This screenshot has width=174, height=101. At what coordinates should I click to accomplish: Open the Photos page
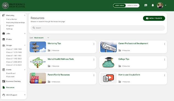pyautogui.click(x=9, y=39)
